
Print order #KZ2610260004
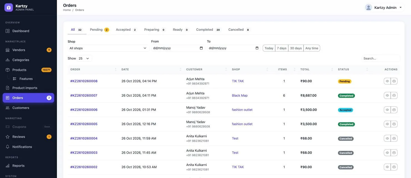[x=394, y=138]
